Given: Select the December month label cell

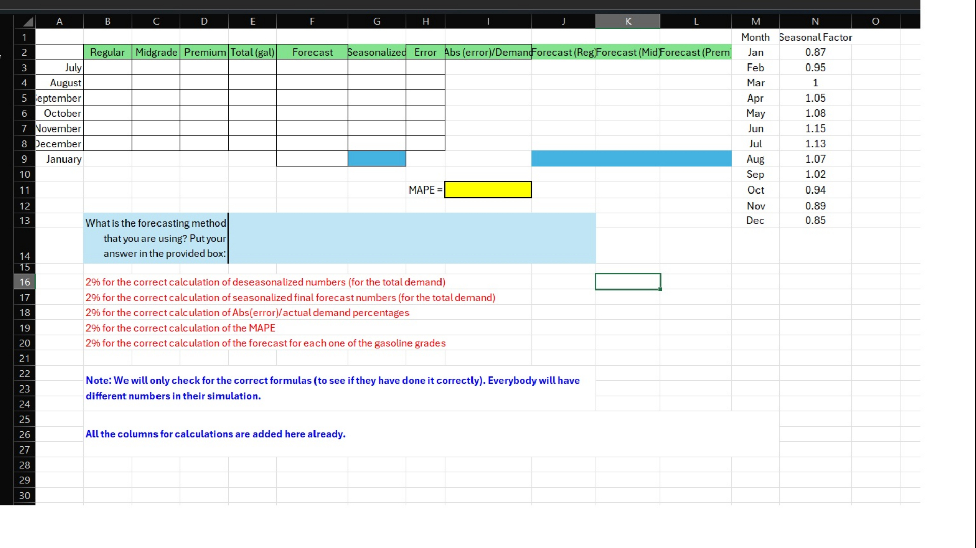Looking at the screenshot, I should (59, 144).
